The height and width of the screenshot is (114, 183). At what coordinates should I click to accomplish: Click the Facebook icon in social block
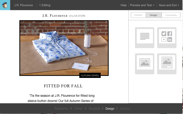[170, 34]
